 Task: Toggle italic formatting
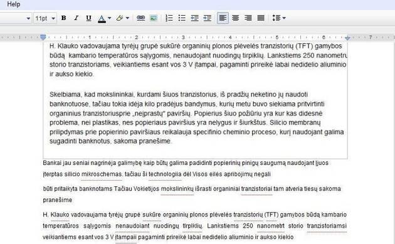pos(76,18)
